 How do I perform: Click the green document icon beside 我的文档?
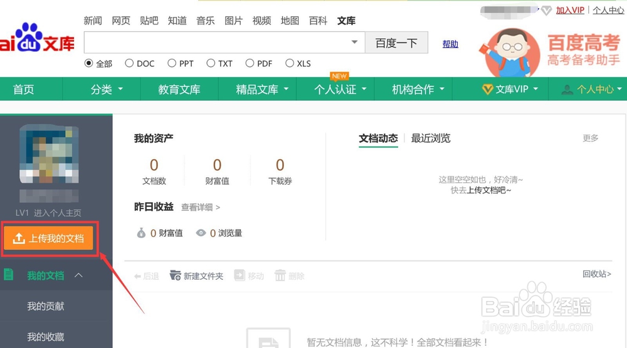8,275
